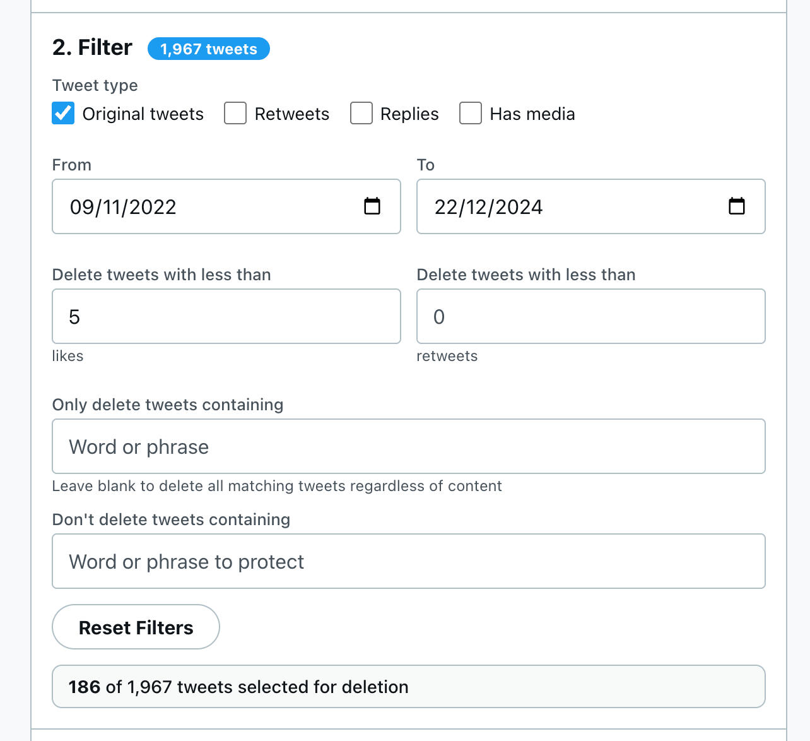Enable the Retweets checkbox
The height and width of the screenshot is (741, 810).
point(235,114)
